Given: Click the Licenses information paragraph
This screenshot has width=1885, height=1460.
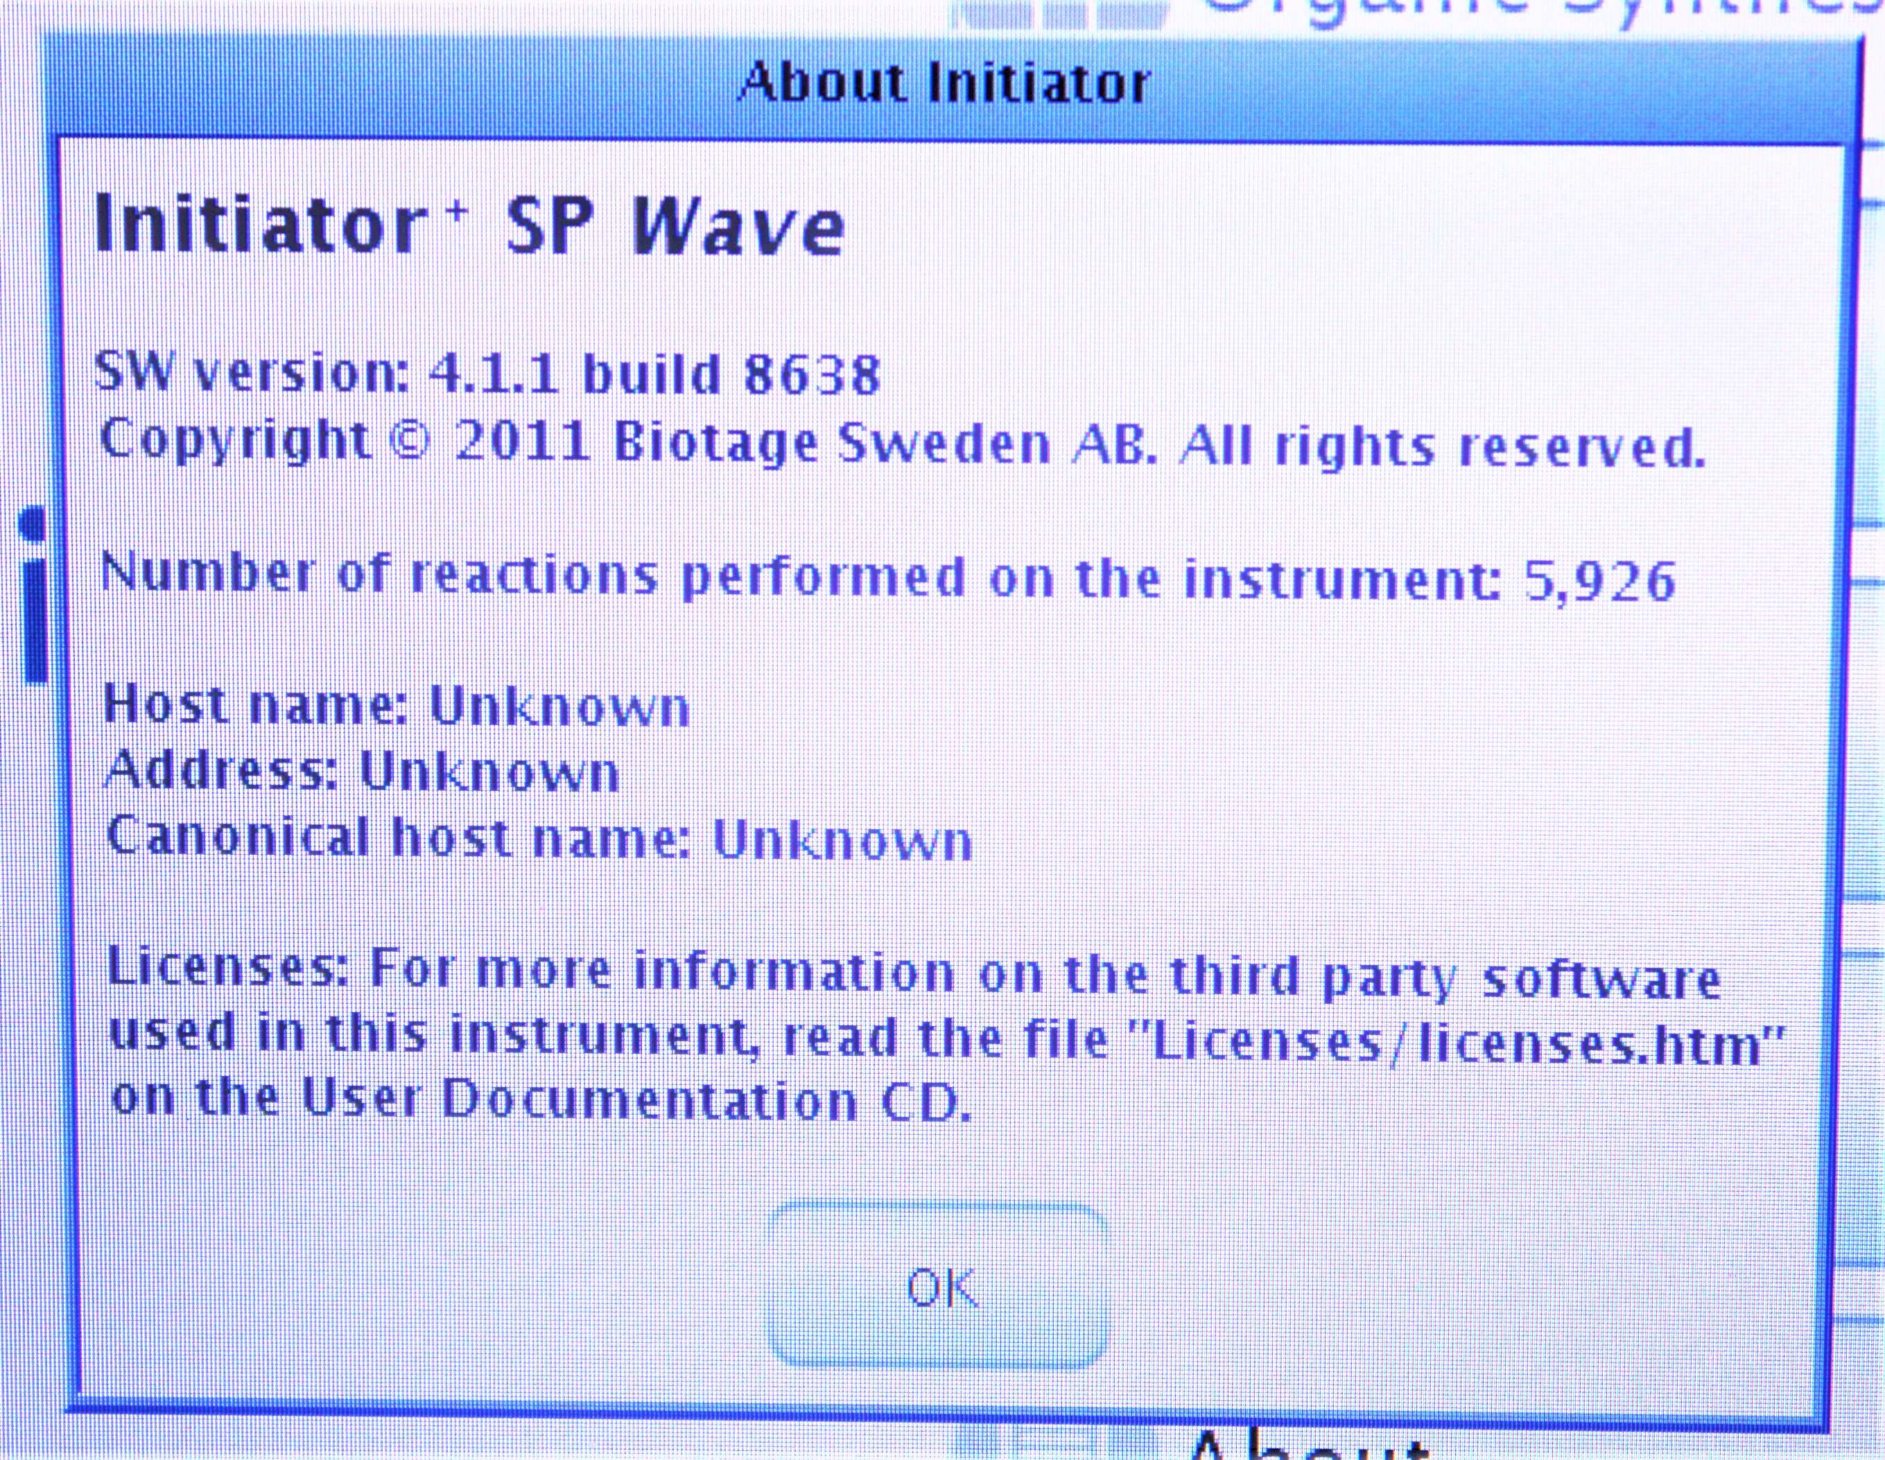Looking at the screenshot, I should coord(947,1034).
